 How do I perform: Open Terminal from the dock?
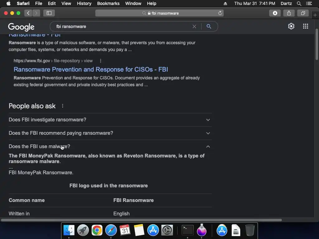187,230
